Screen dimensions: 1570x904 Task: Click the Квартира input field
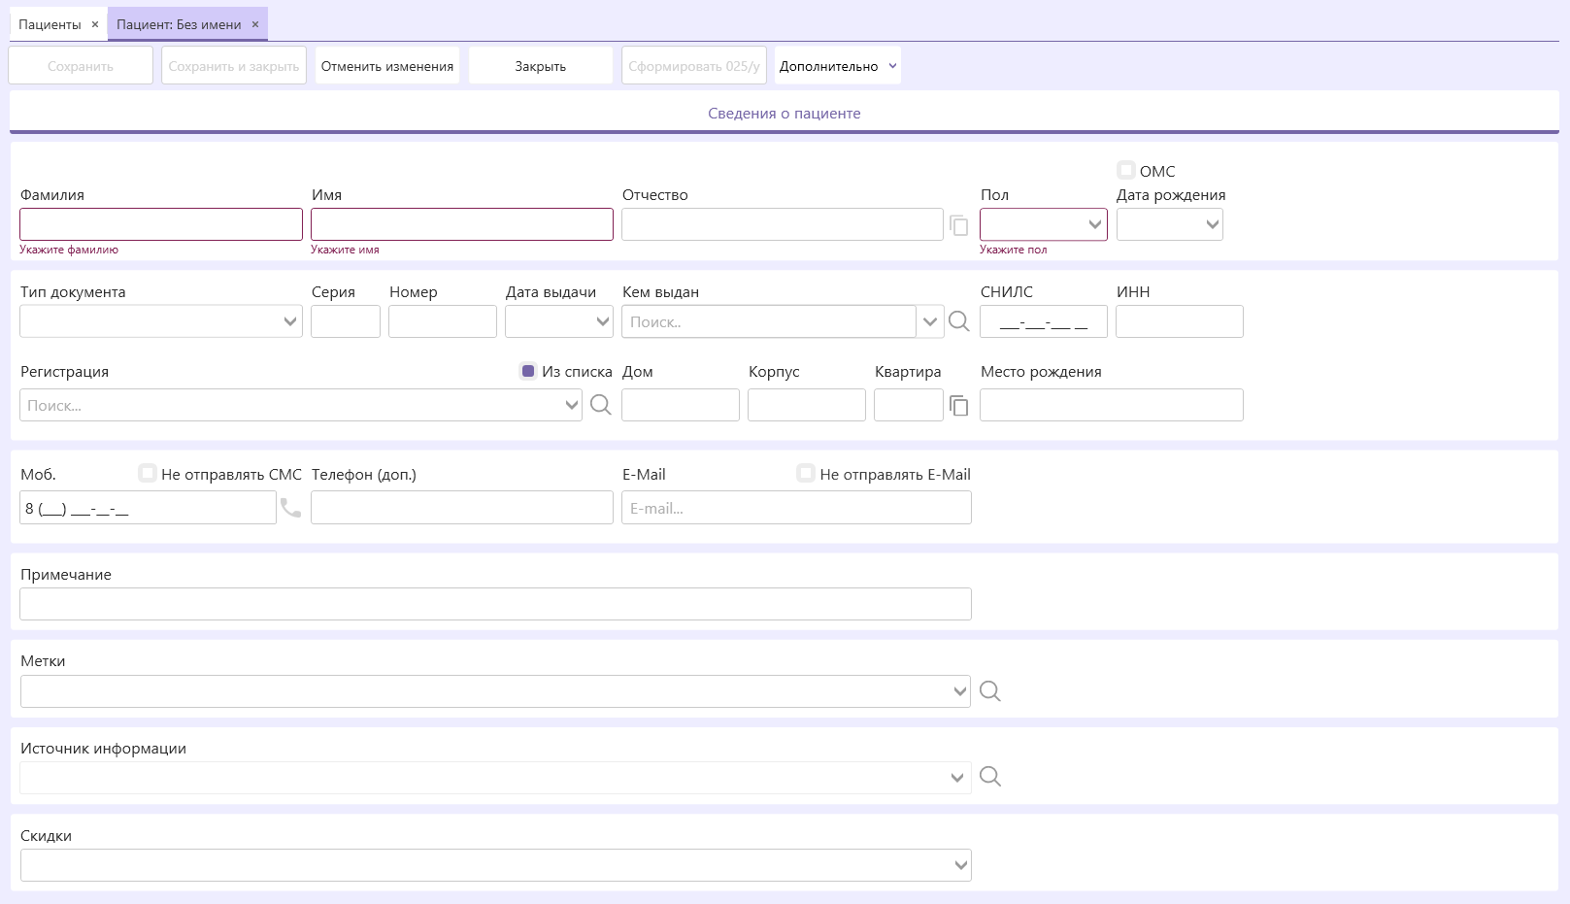(x=909, y=405)
